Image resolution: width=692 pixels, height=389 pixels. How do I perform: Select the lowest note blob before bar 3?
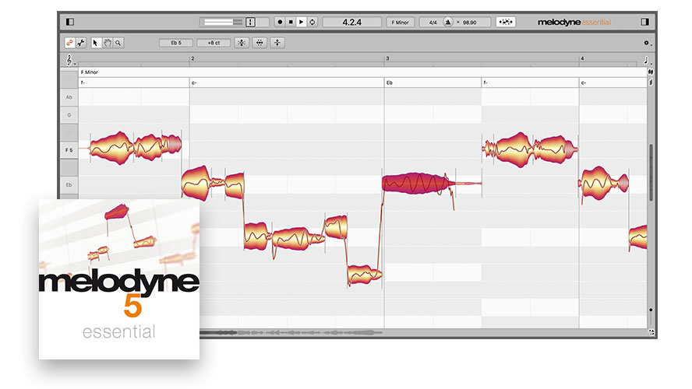pos(364,275)
